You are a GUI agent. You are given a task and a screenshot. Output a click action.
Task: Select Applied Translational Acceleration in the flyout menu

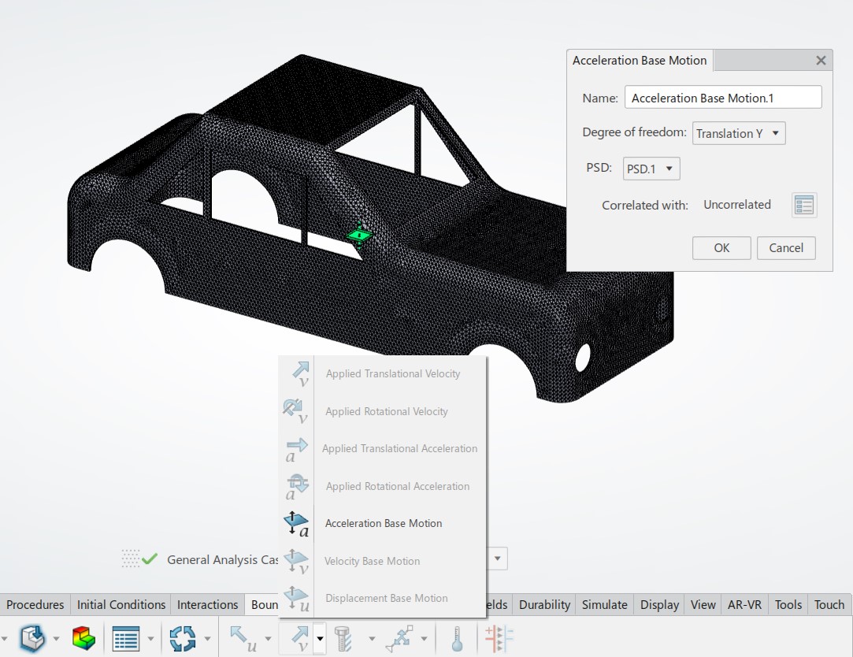click(399, 448)
